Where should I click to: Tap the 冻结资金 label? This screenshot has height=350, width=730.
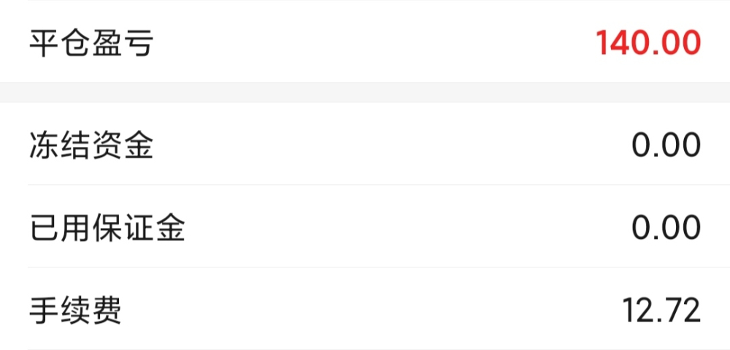click(91, 145)
